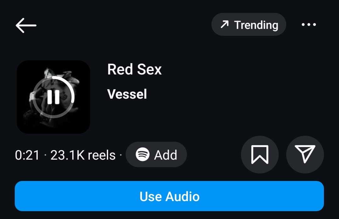Click the 0:21 duration label
The height and width of the screenshot is (219, 339).
27,155
